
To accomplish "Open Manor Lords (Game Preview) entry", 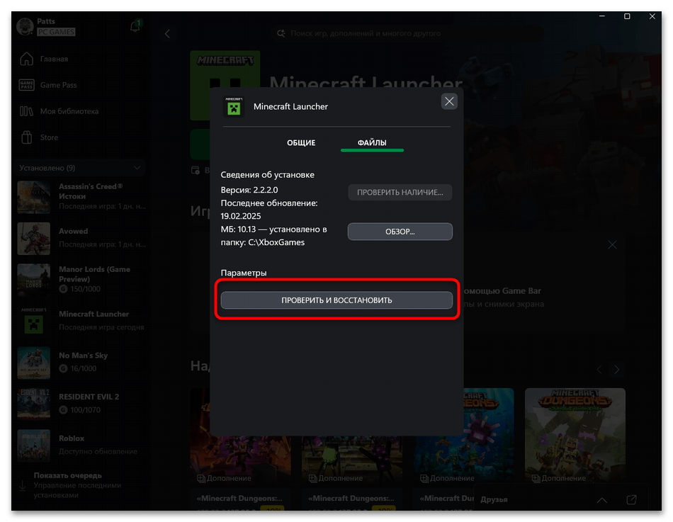I will (81, 280).
